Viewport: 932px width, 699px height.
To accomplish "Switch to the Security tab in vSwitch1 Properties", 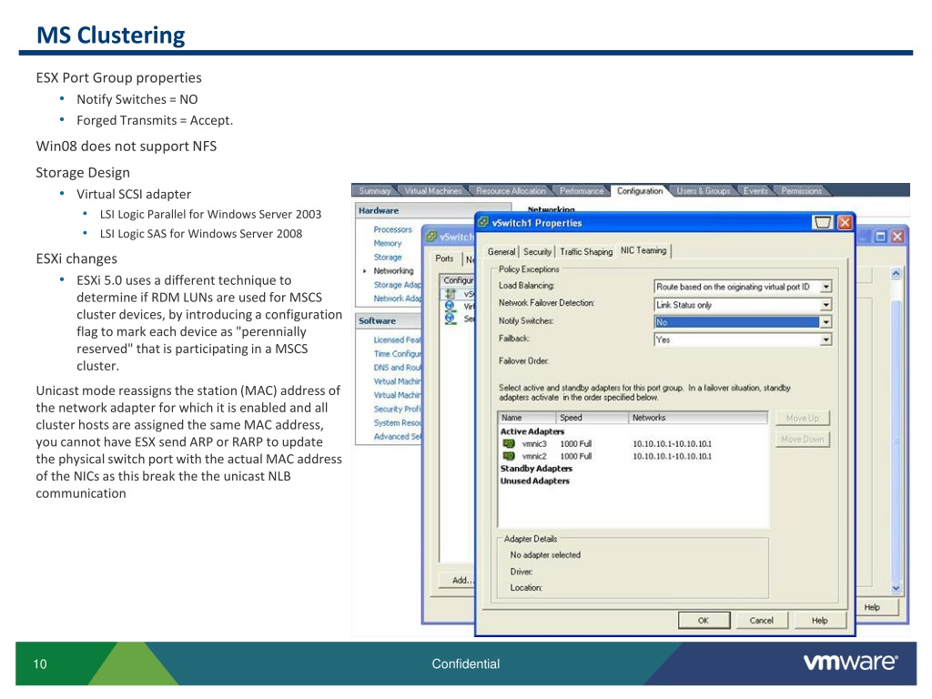I will (x=537, y=251).
